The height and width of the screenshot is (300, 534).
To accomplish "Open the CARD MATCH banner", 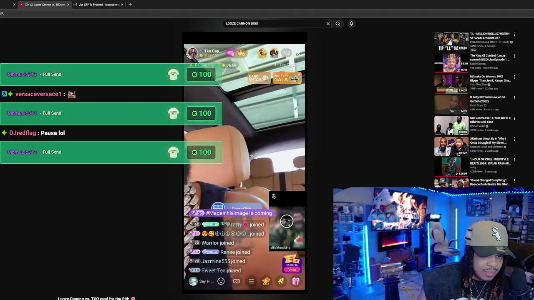I will [259, 77].
